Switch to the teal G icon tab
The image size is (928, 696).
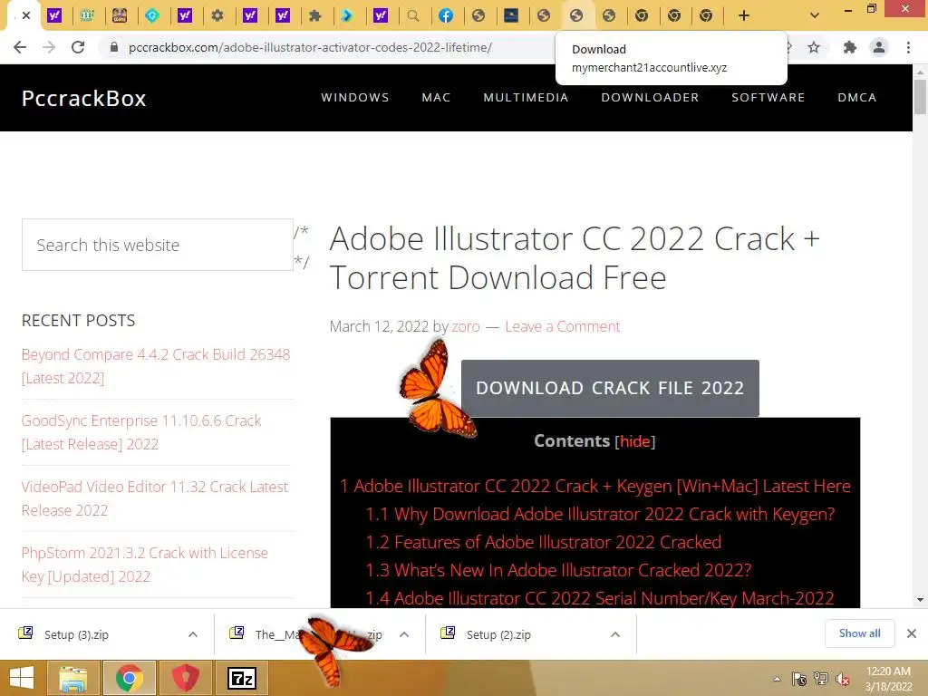152,15
